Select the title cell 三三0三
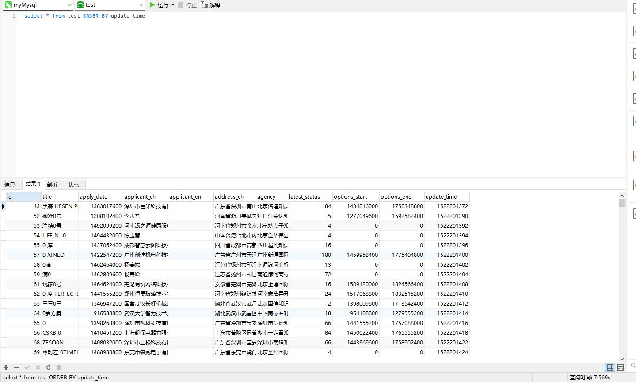 (60, 304)
